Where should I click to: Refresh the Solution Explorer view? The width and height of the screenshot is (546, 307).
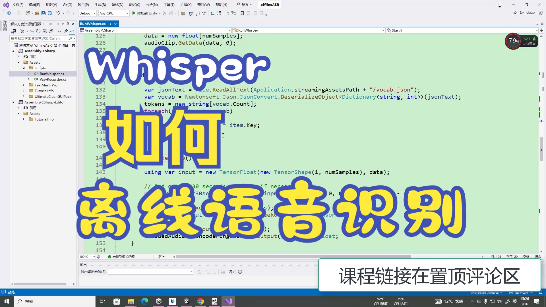pos(38,31)
